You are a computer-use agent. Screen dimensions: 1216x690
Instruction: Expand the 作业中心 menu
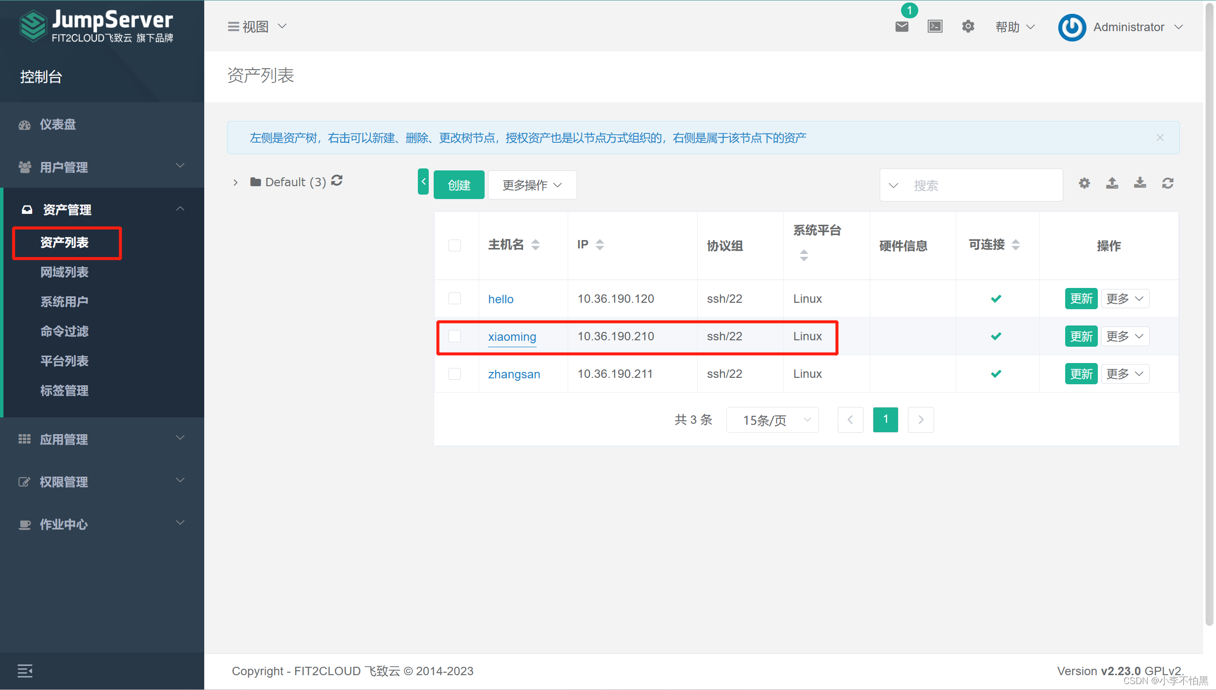102,524
